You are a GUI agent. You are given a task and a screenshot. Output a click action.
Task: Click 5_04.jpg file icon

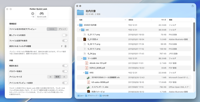click(85, 54)
